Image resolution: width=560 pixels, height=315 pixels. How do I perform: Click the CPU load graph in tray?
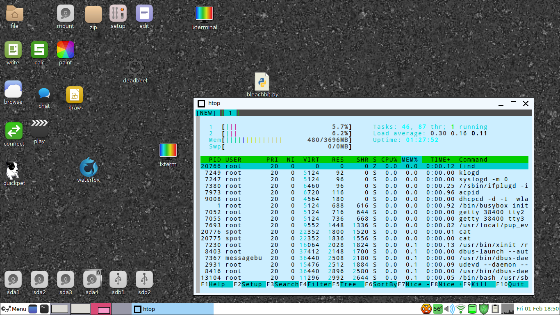click(x=508, y=309)
